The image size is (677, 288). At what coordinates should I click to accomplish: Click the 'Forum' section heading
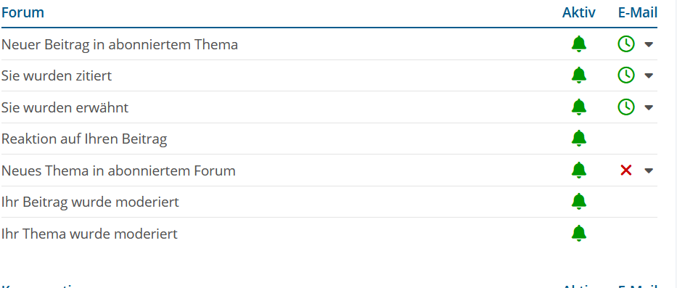22,12
